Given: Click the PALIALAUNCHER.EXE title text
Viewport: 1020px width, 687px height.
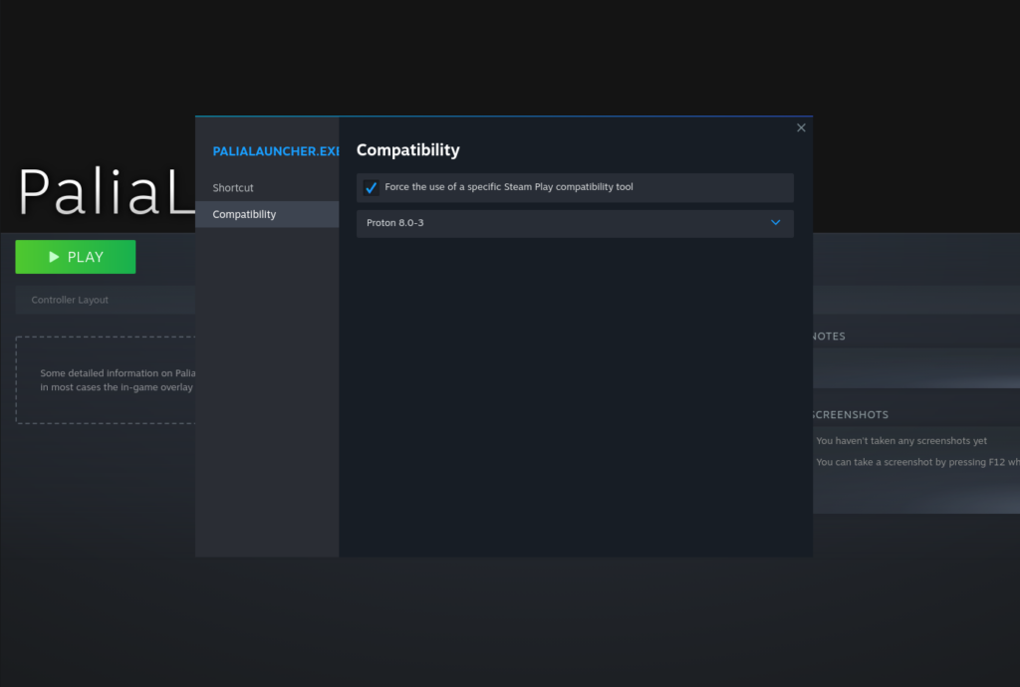Looking at the screenshot, I should [276, 150].
